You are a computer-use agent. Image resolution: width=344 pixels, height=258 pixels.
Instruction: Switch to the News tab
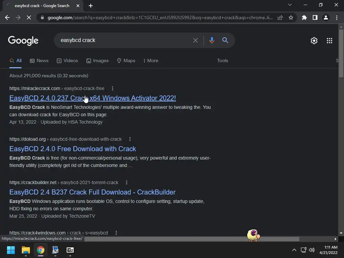(x=39, y=60)
